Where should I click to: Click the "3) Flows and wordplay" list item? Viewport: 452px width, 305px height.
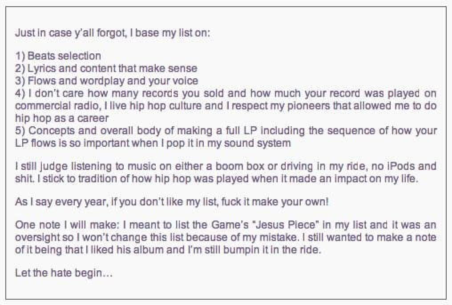[107, 81]
